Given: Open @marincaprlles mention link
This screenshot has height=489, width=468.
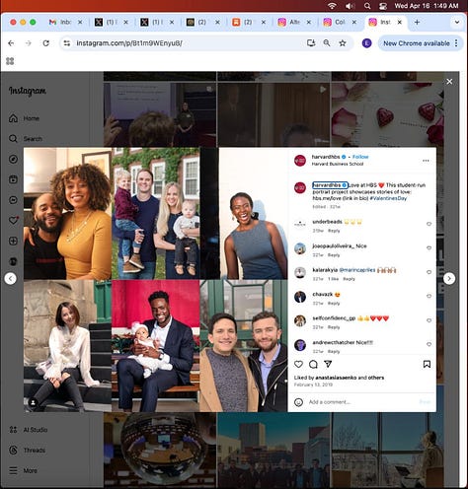Looking at the screenshot, I should point(357,270).
